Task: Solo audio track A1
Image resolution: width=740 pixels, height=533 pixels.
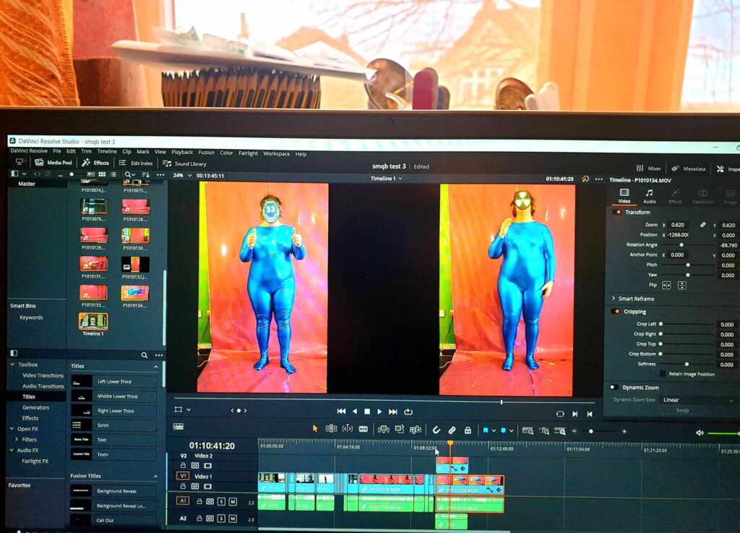Action: 221,501
